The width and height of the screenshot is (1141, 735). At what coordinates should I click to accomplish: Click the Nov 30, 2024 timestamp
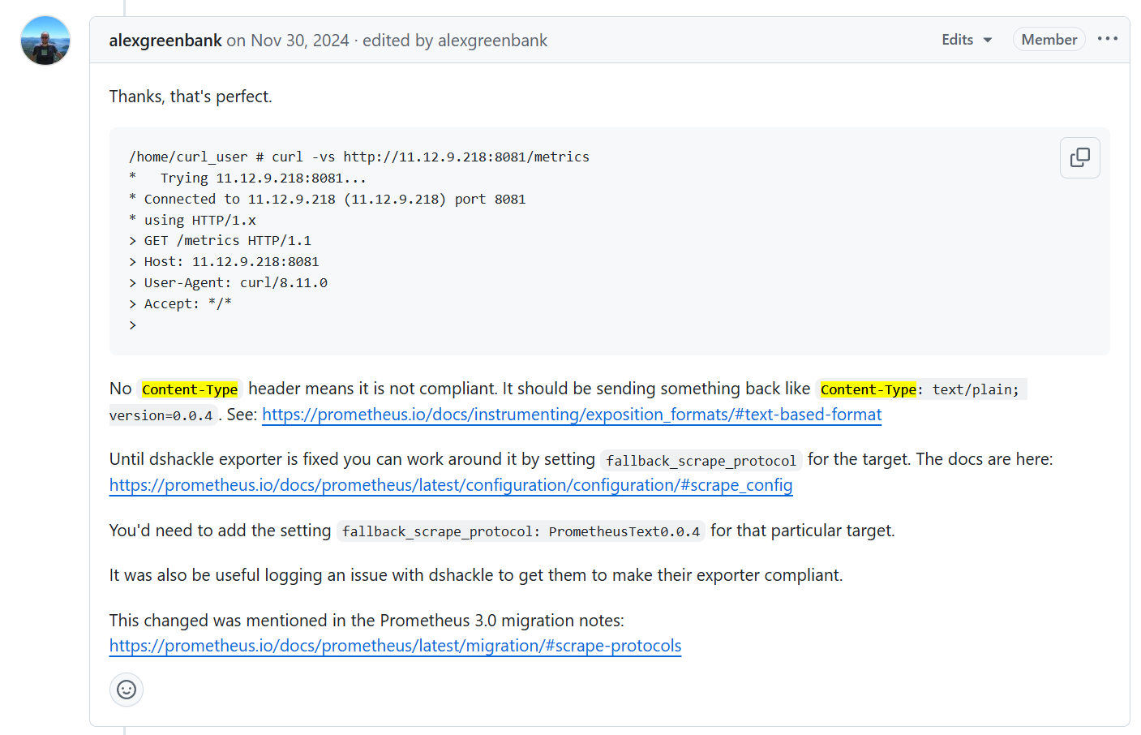click(299, 41)
